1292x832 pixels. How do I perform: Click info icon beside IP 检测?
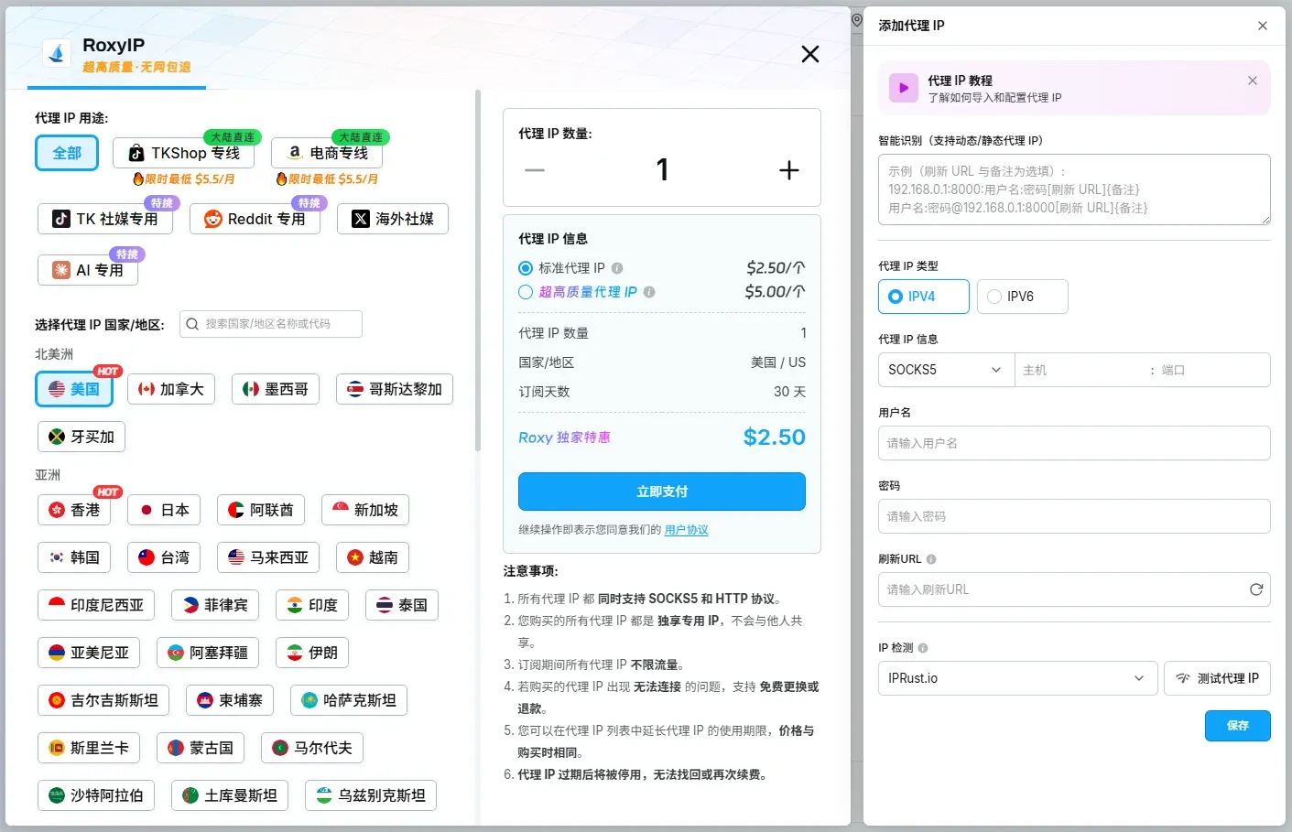point(923,648)
